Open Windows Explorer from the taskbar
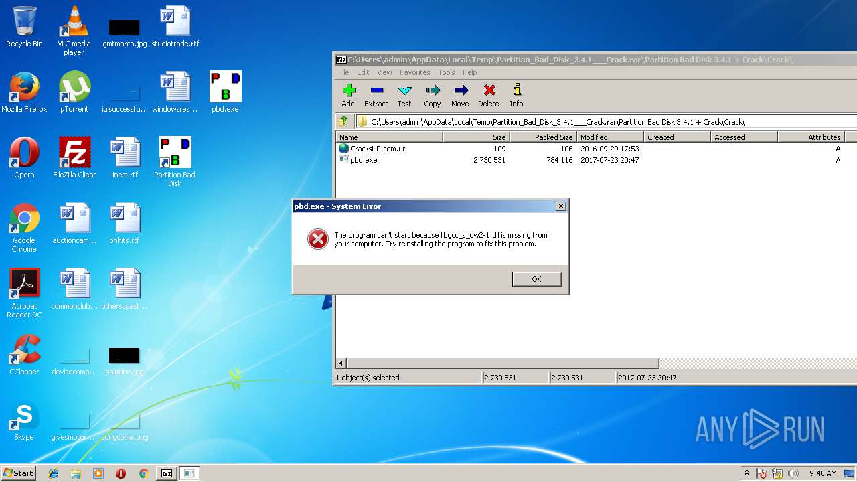This screenshot has width=857, height=482. point(76,473)
